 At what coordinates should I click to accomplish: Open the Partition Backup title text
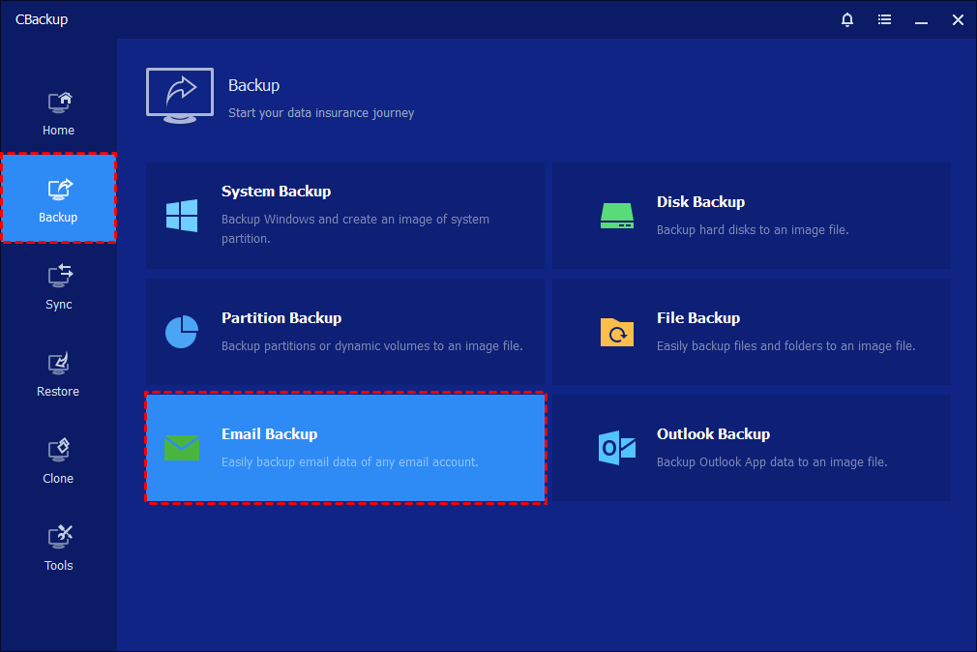point(281,317)
